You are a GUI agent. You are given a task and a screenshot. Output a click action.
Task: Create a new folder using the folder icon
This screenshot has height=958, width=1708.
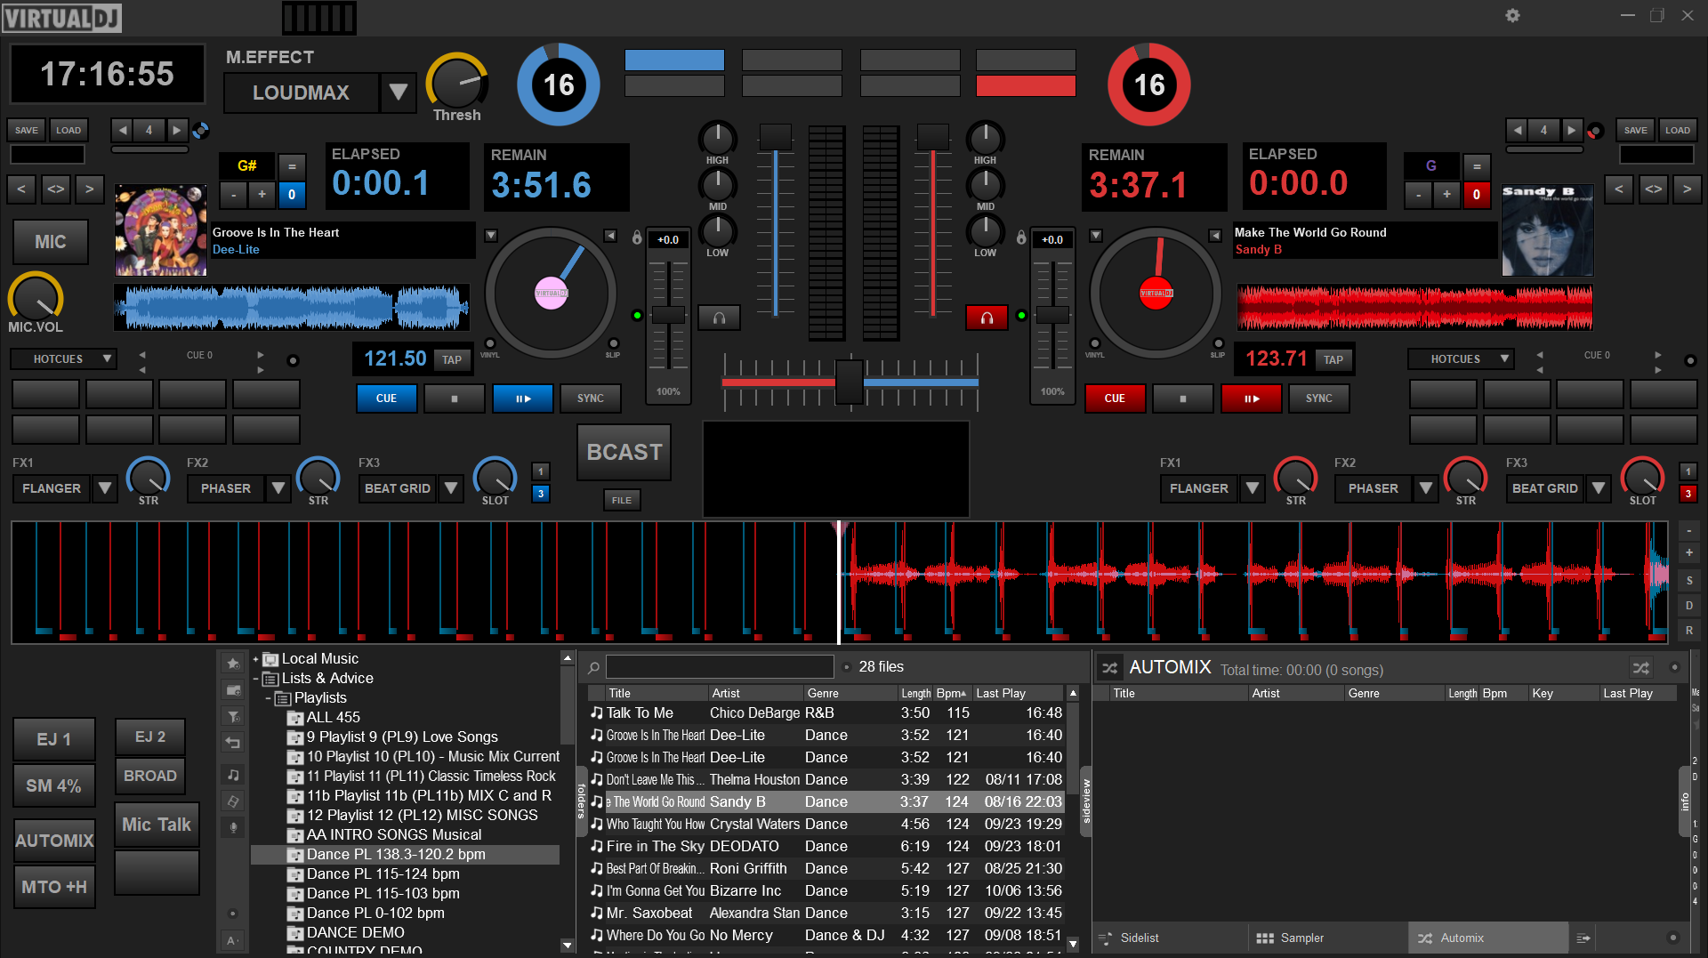(232, 690)
